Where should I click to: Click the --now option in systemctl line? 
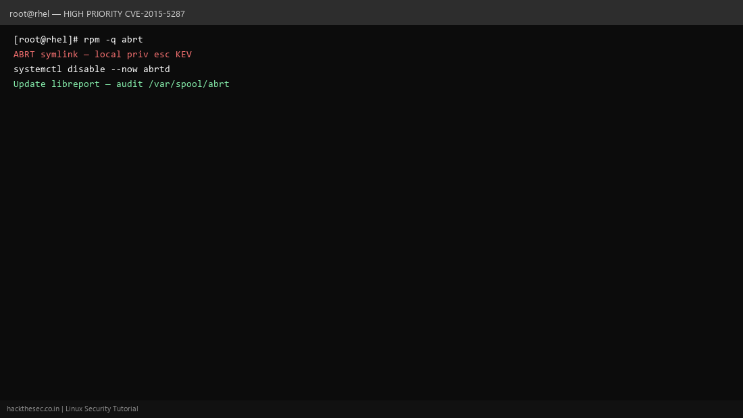(x=124, y=69)
